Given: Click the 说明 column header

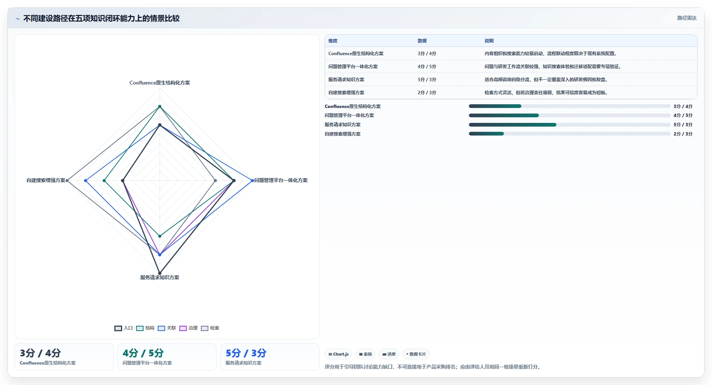Looking at the screenshot, I should (489, 41).
